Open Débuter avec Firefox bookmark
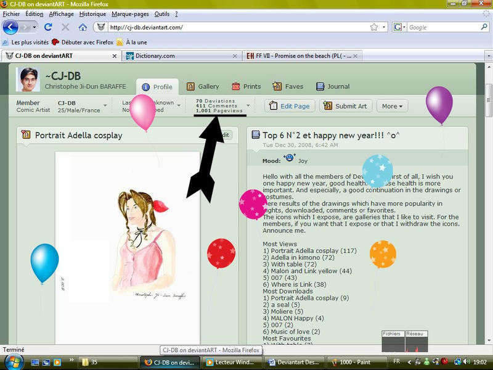The image size is (493, 370). click(x=83, y=42)
